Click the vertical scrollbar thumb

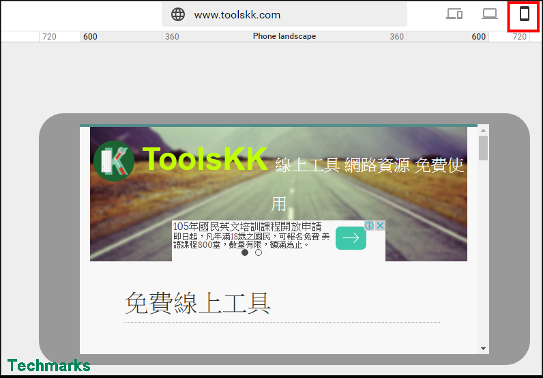point(483,148)
